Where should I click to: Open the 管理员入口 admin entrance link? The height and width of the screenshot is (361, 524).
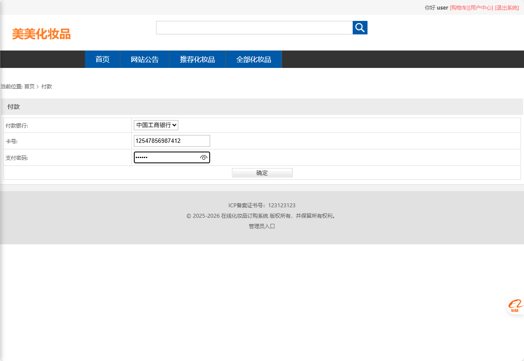tap(262, 226)
